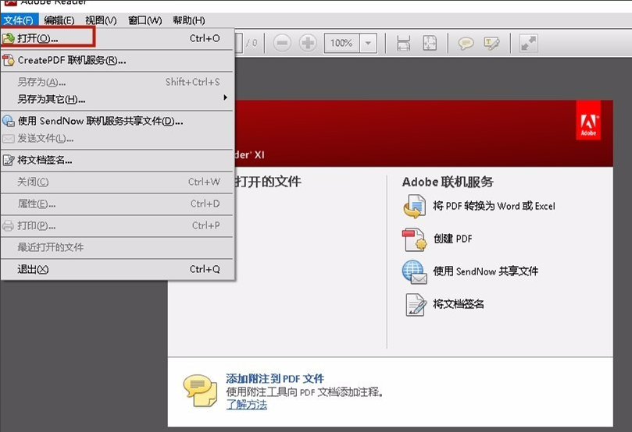632x432 pixels.
Task: Open the zoom percentage dropdown arrow
Action: pyautogui.click(x=368, y=43)
